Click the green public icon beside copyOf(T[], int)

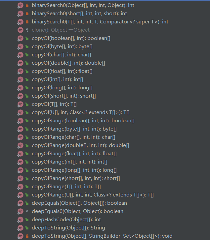pos(27,104)
